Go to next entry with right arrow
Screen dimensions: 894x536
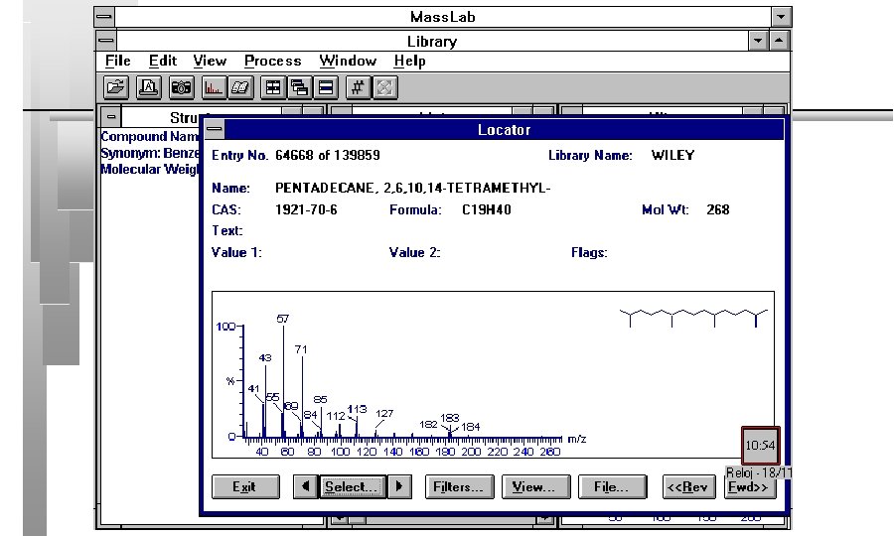399,487
